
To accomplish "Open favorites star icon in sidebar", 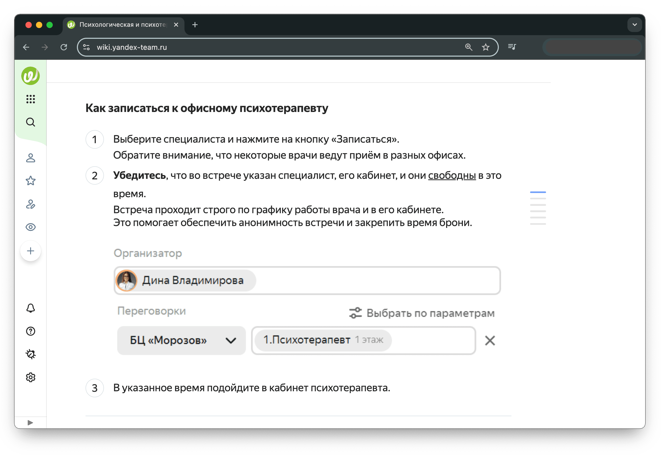I will point(30,181).
